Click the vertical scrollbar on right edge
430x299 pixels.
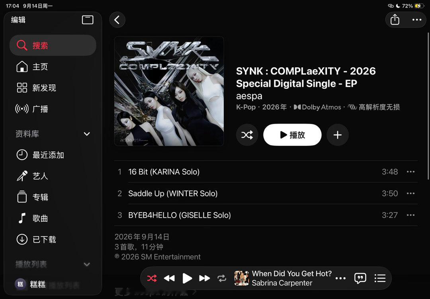(x=428, y=106)
